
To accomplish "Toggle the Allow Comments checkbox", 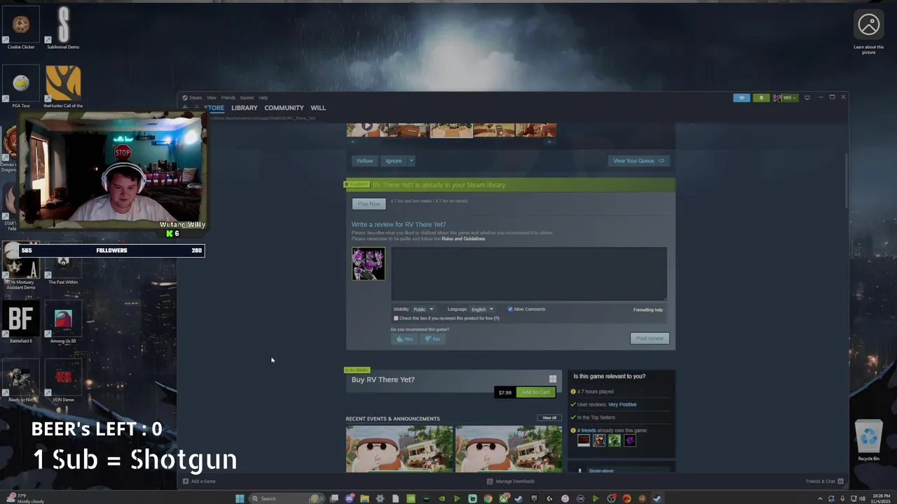I will [x=510, y=309].
